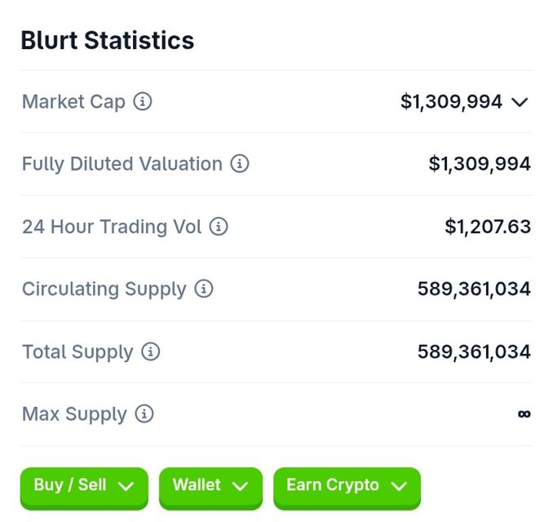This screenshot has width=553, height=522.
Task: Click the Market Cap info icon
Action: (x=143, y=102)
